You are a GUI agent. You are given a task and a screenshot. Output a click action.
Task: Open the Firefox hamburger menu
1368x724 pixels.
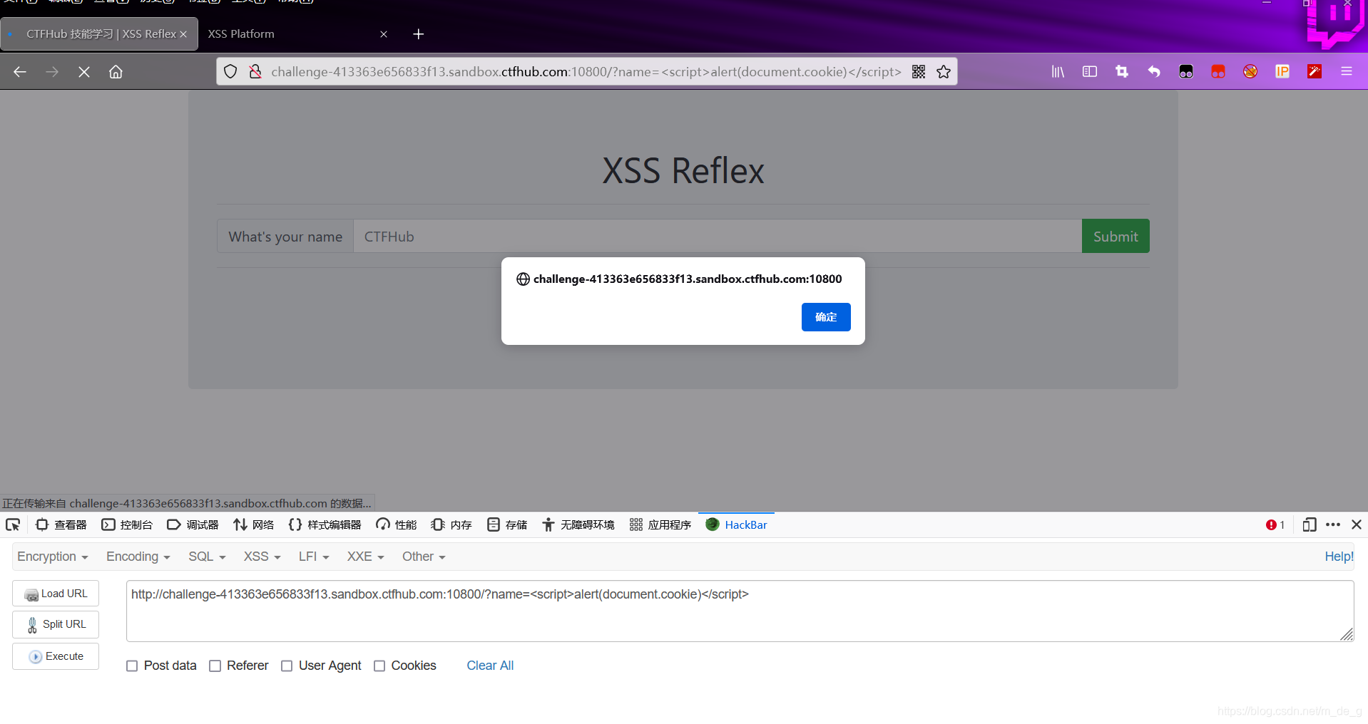[1347, 72]
